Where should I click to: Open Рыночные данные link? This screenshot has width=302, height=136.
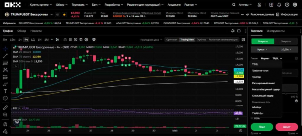click(x=260, y=14)
